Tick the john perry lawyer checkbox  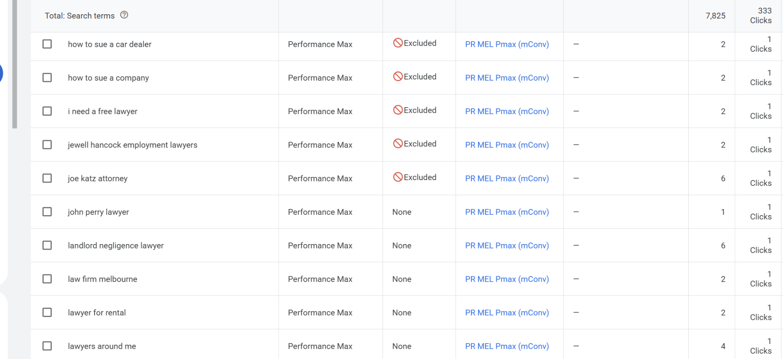pos(47,212)
